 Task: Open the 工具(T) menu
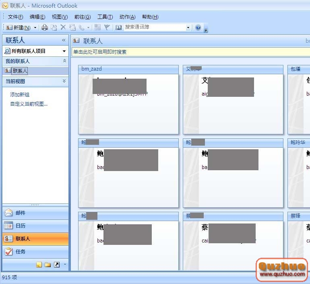click(x=105, y=17)
